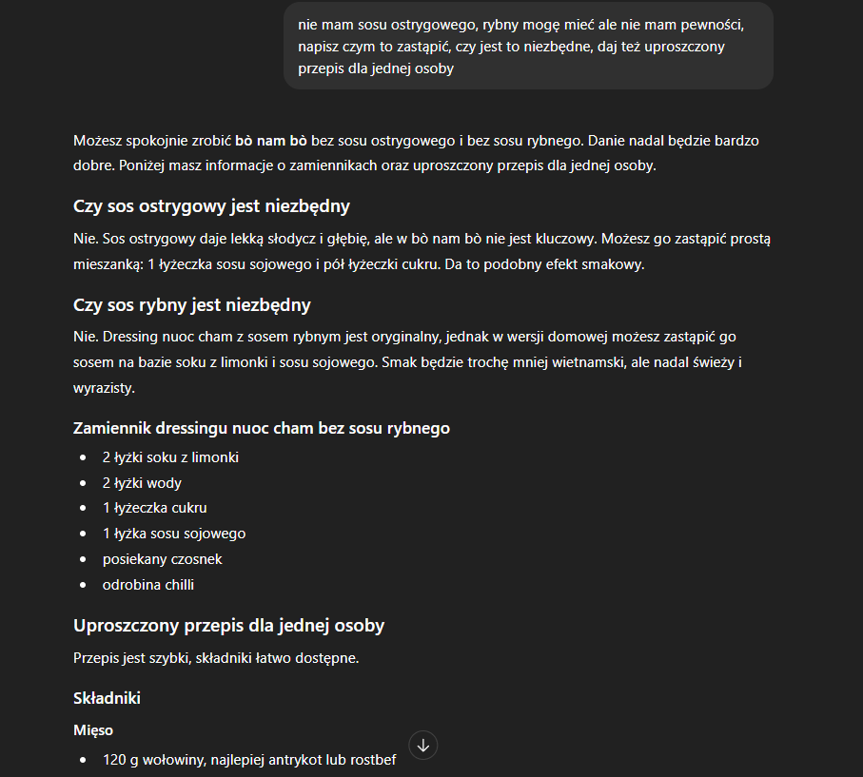Click list item "posiekany czosnek"

(x=162, y=559)
